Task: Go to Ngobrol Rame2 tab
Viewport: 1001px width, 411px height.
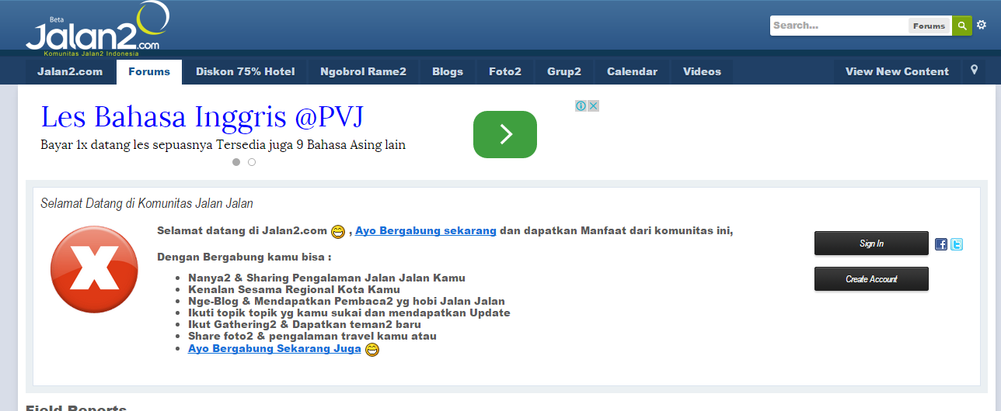Action: pos(363,71)
